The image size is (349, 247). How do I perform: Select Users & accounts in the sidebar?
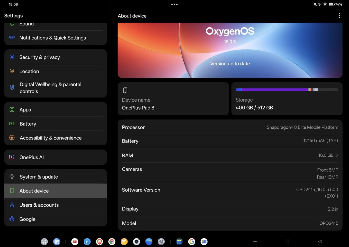39,205
